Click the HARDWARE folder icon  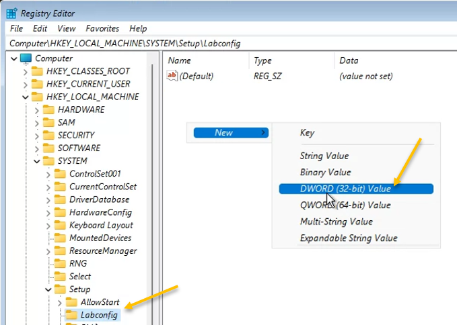pos(48,109)
